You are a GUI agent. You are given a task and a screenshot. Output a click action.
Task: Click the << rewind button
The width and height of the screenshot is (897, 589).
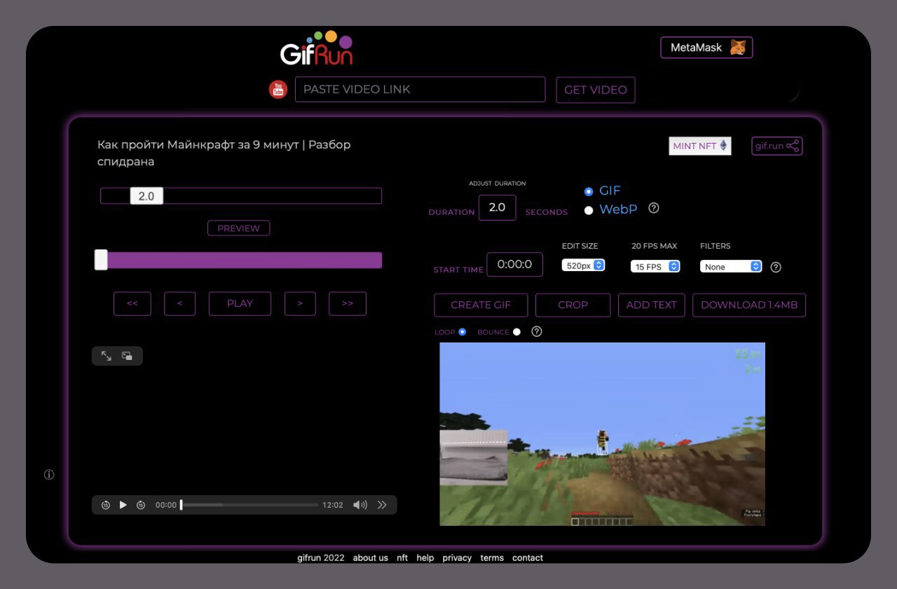pyautogui.click(x=132, y=303)
